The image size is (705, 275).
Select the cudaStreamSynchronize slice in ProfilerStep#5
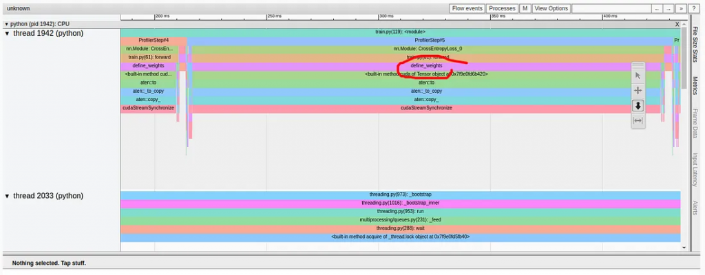427,108
